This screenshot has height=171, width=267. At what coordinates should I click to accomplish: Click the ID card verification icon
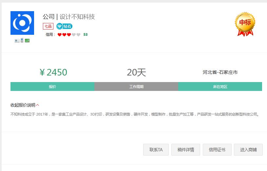coord(17,41)
